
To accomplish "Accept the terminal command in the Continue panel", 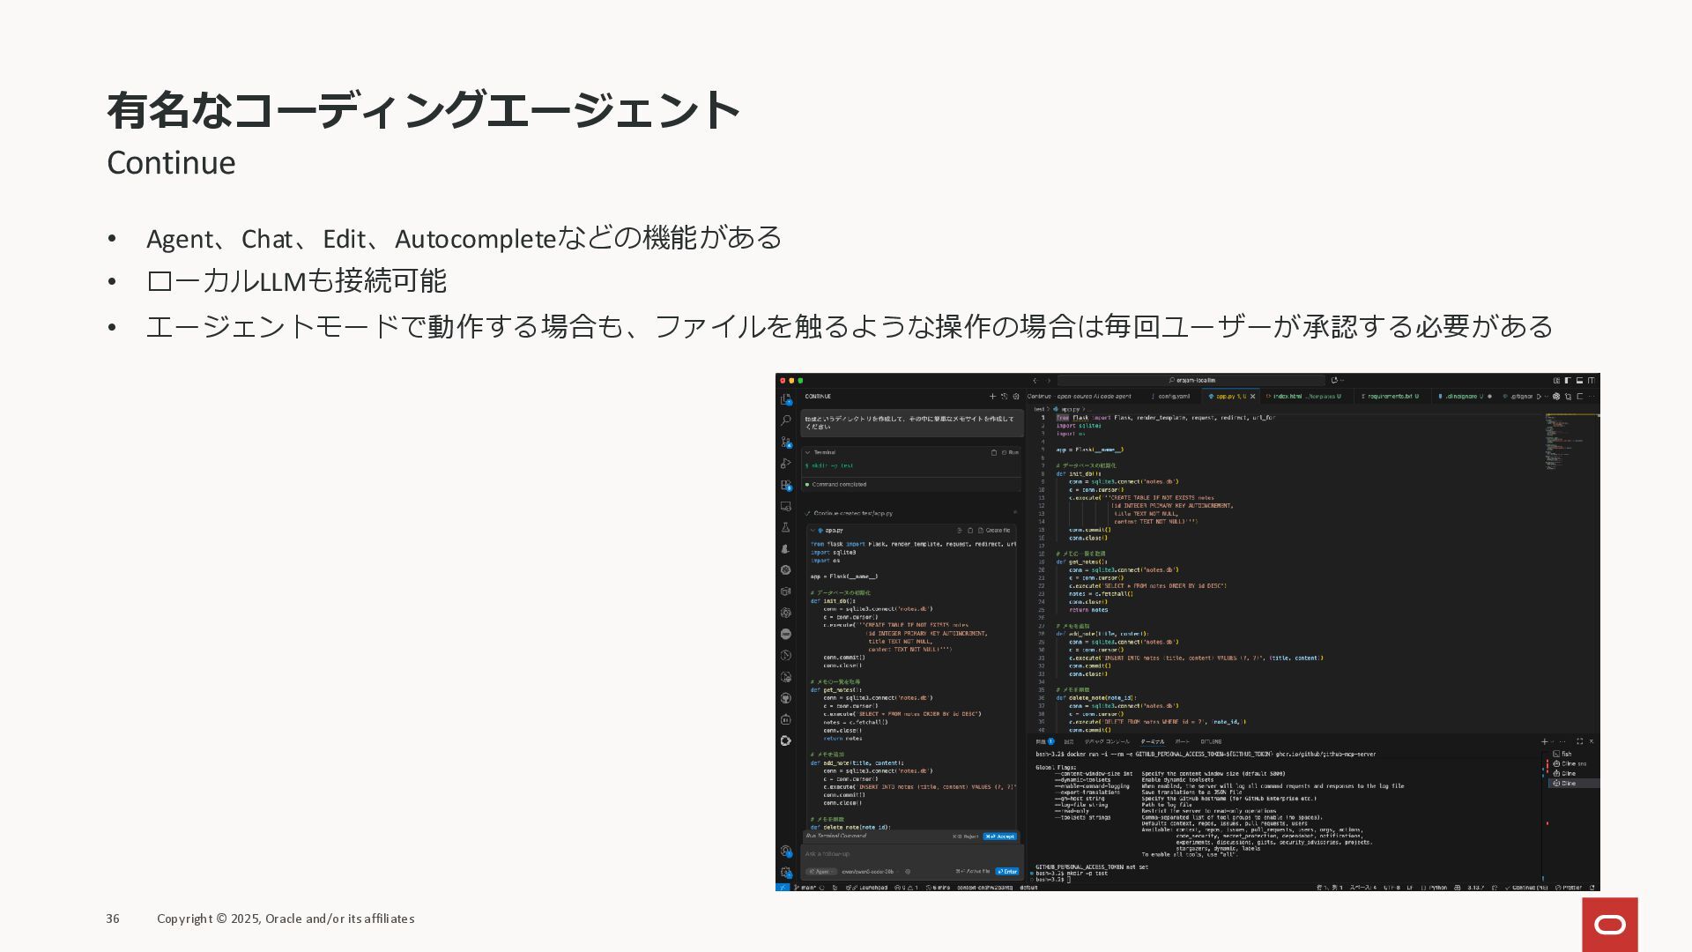I will click(1000, 837).
